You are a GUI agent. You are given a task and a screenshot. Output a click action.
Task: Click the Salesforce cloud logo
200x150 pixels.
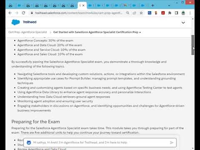coord(15,22)
